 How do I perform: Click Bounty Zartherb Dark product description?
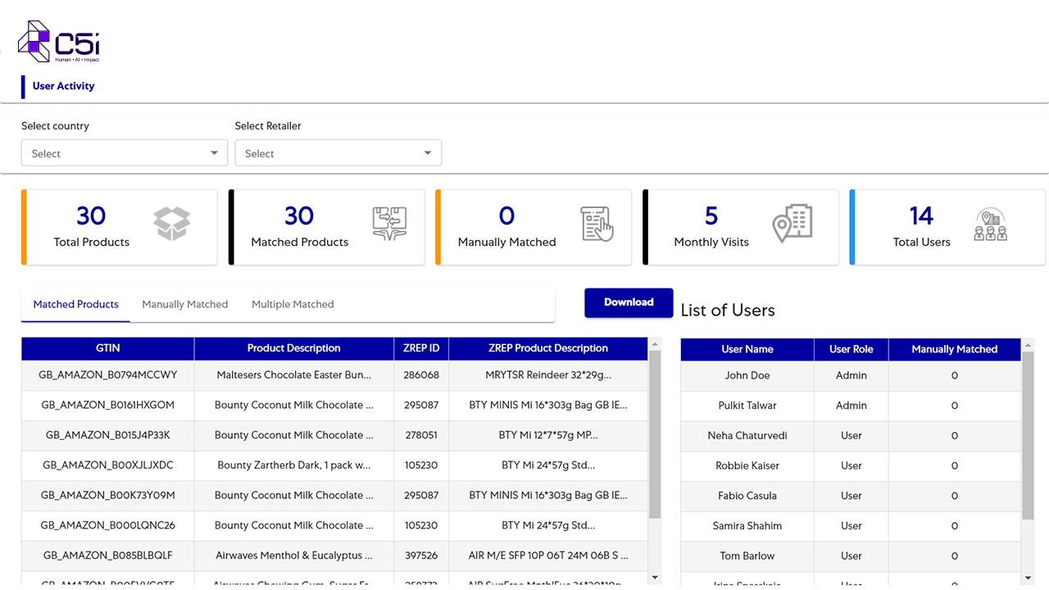tap(294, 465)
